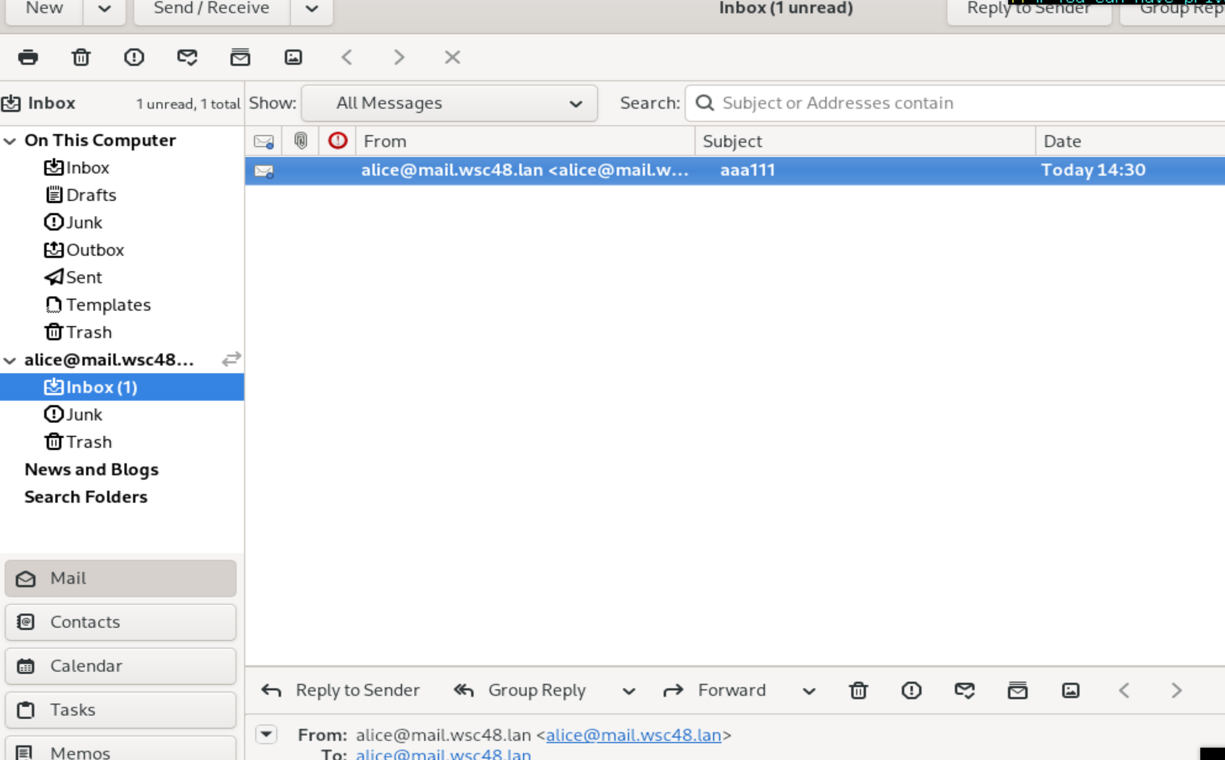Screen dimensions: 1225x760
Task: Open the All Messages show dropdown
Action: coord(449,103)
